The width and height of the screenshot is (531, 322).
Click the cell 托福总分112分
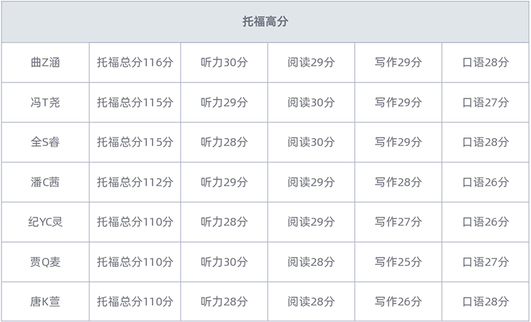click(x=135, y=182)
